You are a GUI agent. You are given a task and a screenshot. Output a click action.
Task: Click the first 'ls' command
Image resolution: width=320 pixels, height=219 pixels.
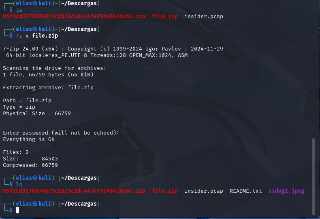19,10
